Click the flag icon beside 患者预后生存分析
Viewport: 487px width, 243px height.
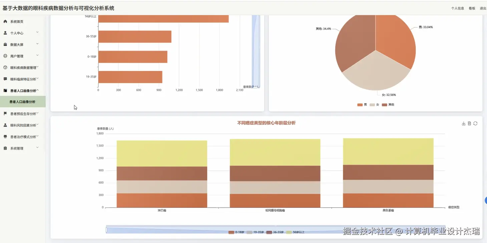point(5,114)
